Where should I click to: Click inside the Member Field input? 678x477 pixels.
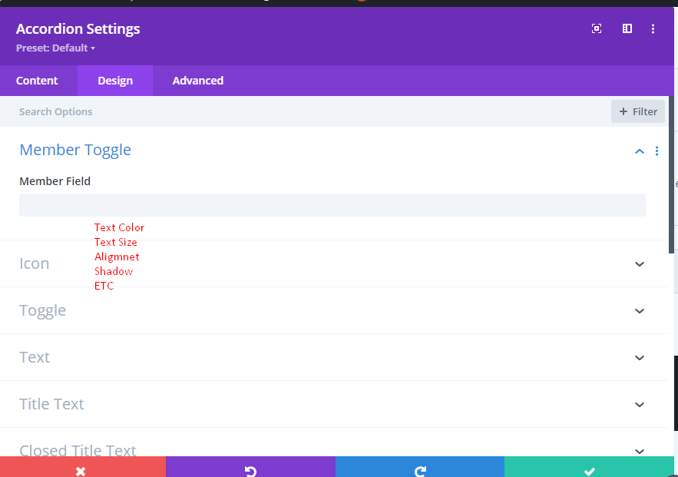[x=332, y=204]
